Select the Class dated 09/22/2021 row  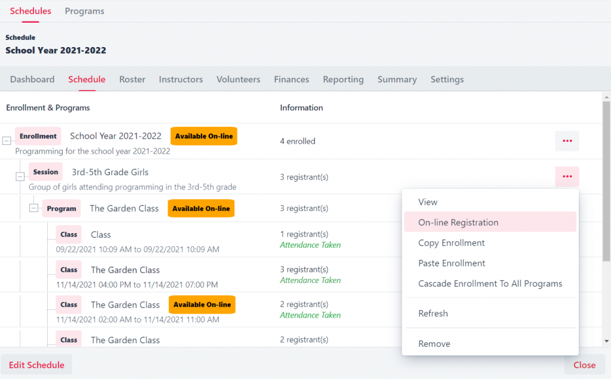click(x=101, y=235)
